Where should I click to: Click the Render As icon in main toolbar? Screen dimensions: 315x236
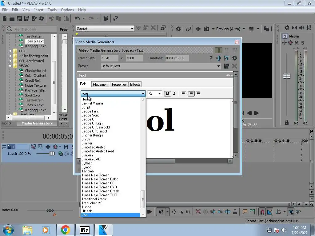34,18
